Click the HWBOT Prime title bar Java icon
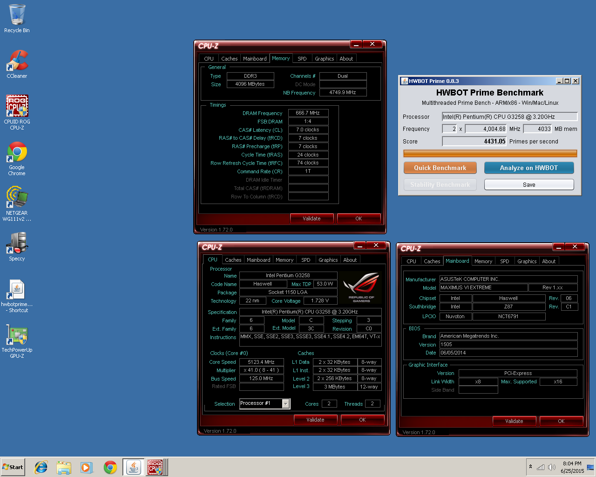This screenshot has width=596, height=477. 405,81
